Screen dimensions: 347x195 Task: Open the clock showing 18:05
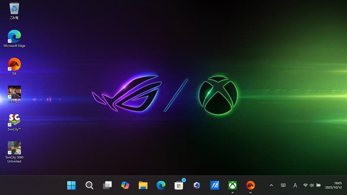[x=338, y=183]
